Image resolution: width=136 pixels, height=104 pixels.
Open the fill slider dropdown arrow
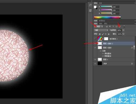pyautogui.click(x=123, y=34)
